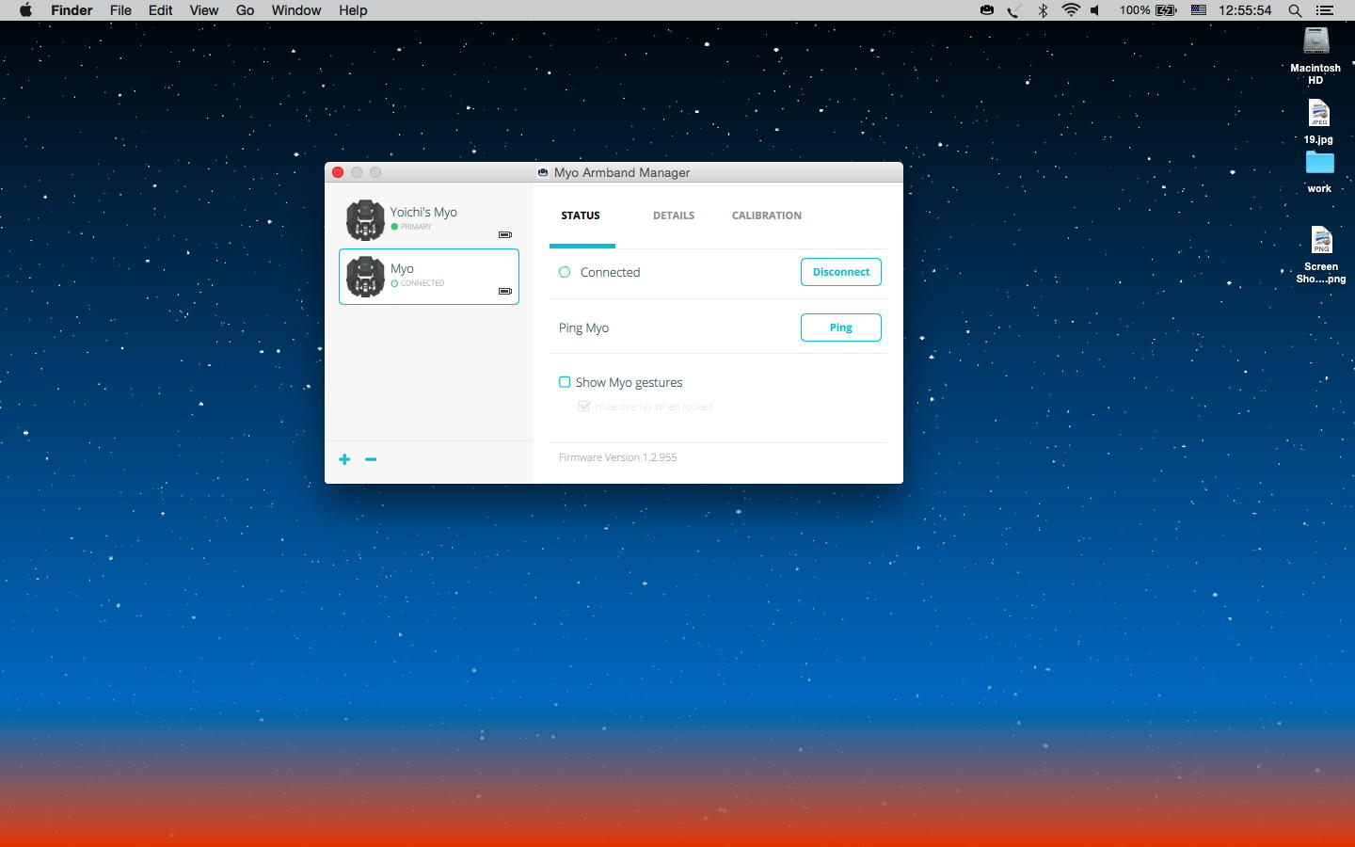Close the Myo Armband Manager window
The width and height of the screenshot is (1355, 847).
click(x=338, y=172)
